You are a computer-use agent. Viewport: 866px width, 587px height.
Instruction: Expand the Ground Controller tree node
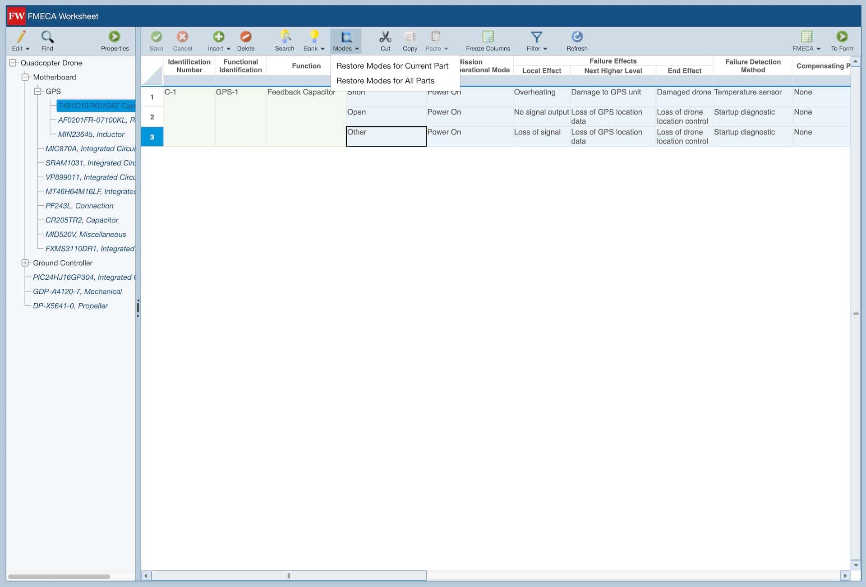click(x=26, y=263)
